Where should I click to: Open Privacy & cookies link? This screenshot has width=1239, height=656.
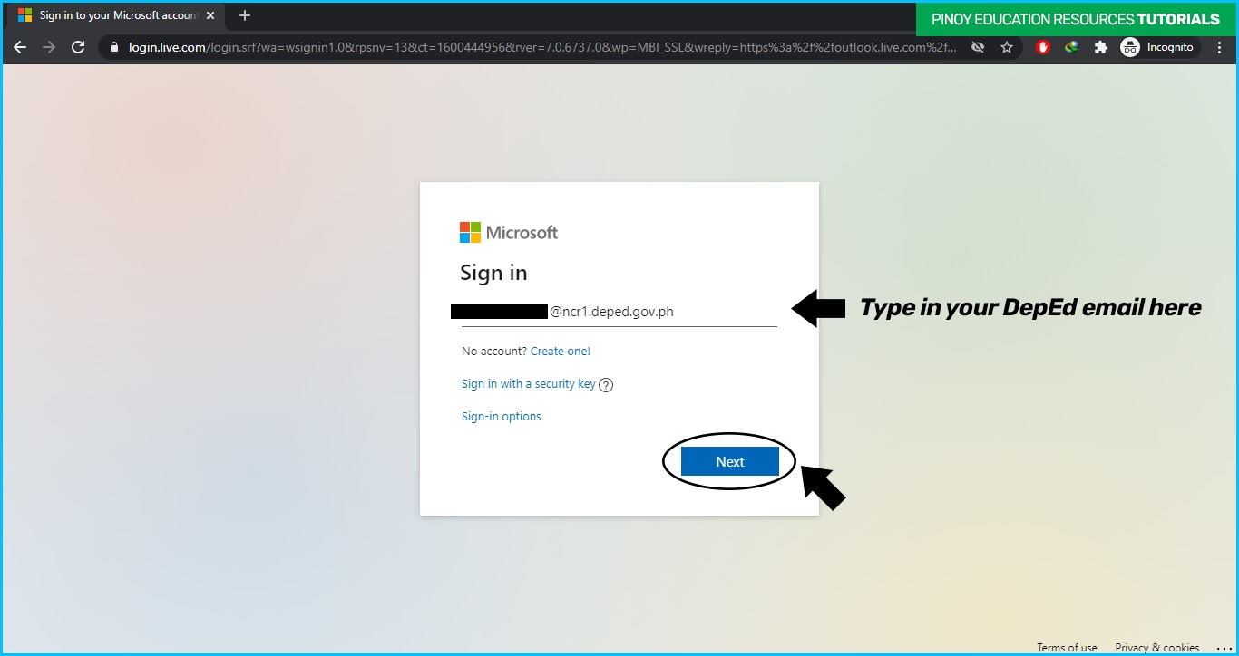(x=1157, y=648)
